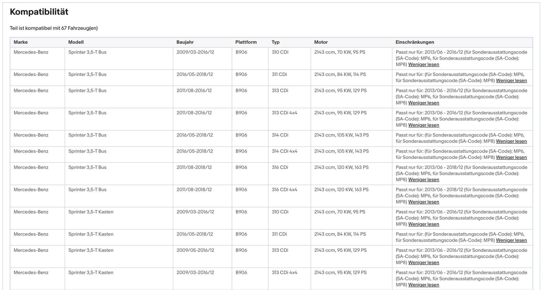This screenshot has height=290, width=543.
Task: Click the Plattform column header
Action: pyautogui.click(x=246, y=42)
